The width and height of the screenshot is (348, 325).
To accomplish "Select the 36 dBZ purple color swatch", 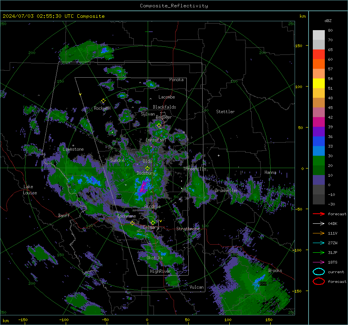I will pos(319,131).
